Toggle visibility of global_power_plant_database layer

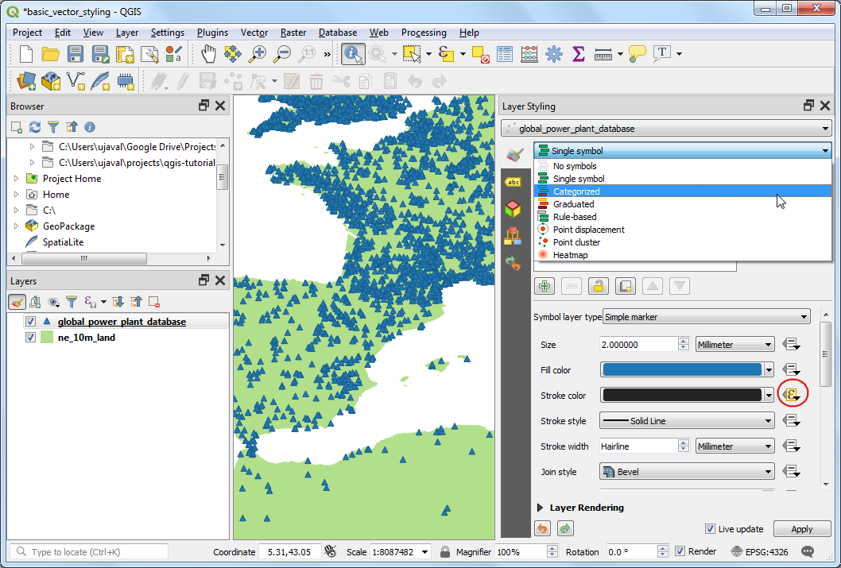click(31, 322)
